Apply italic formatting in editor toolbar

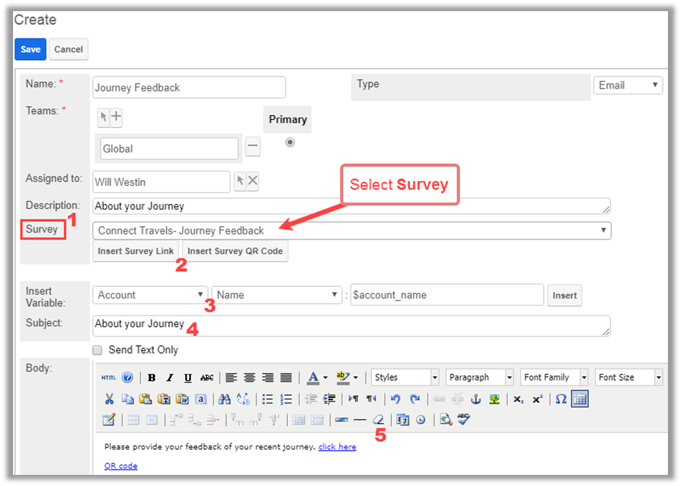pyautogui.click(x=170, y=378)
